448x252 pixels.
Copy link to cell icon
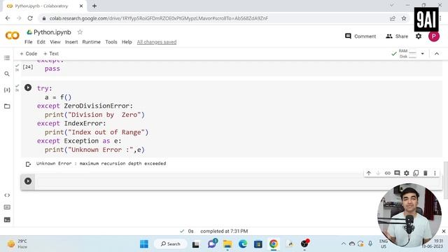pyautogui.click(x=387, y=173)
